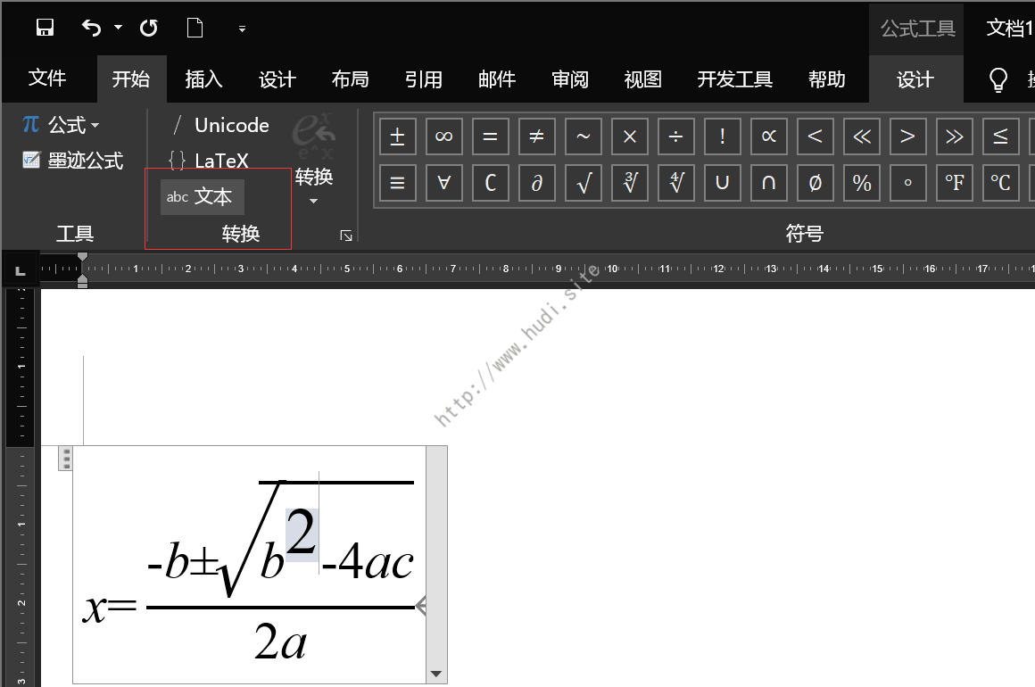Open the 转换 group dialog launcher
This screenshot has height=687, width=1035.
(x=346, y=236)
